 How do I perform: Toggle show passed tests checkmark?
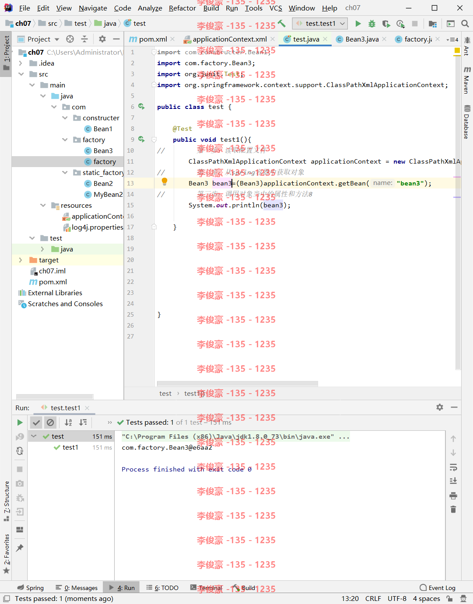[x=36, y=422]
